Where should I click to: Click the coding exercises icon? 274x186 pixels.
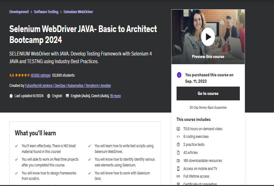tap(178, 137)
